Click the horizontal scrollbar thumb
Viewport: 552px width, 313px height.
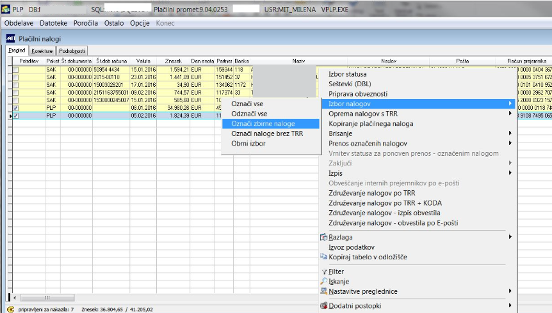(47, 298)
